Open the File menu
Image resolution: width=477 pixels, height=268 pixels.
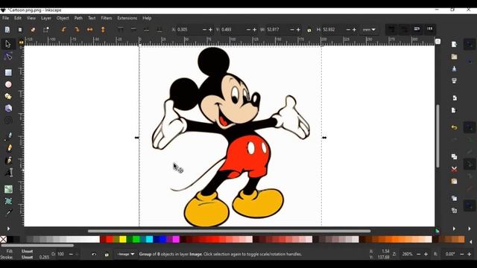pos(6,18)
